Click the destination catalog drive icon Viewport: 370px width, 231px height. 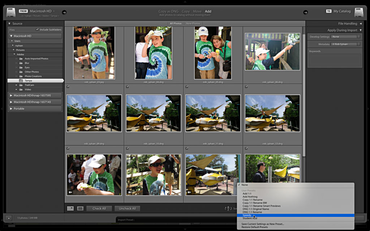pos(359,13)
